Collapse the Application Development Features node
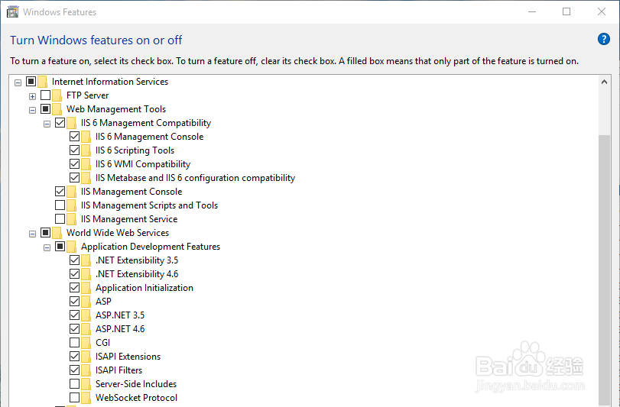620x407 pixels. click(x=47, y=247)
